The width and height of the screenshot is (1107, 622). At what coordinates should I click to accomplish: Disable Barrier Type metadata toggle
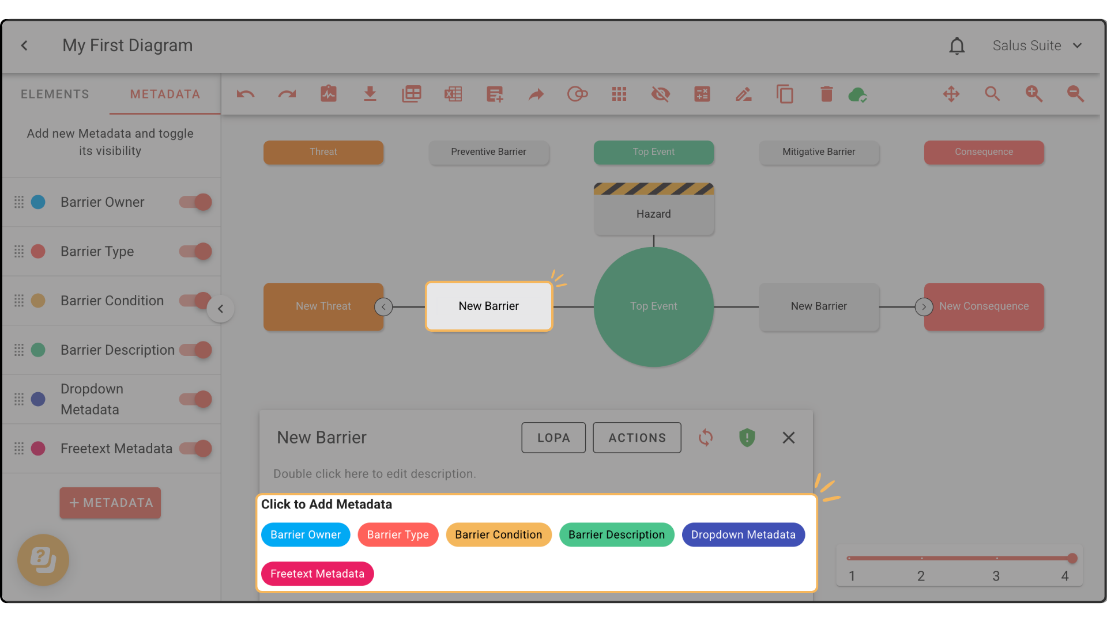[196, 252]
